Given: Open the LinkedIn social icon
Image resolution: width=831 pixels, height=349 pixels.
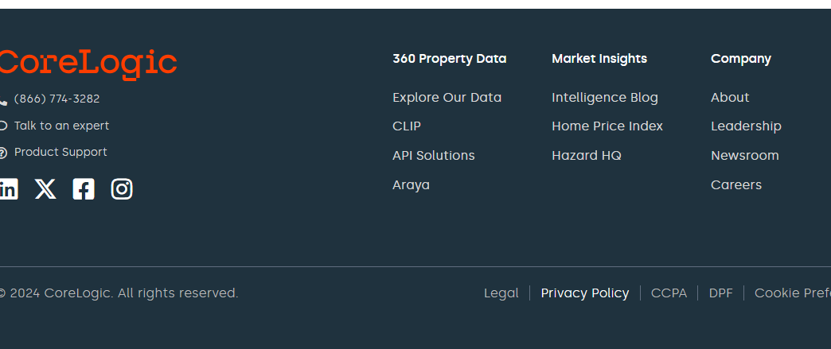Looking at the screenshot, I should coord(8,189).
